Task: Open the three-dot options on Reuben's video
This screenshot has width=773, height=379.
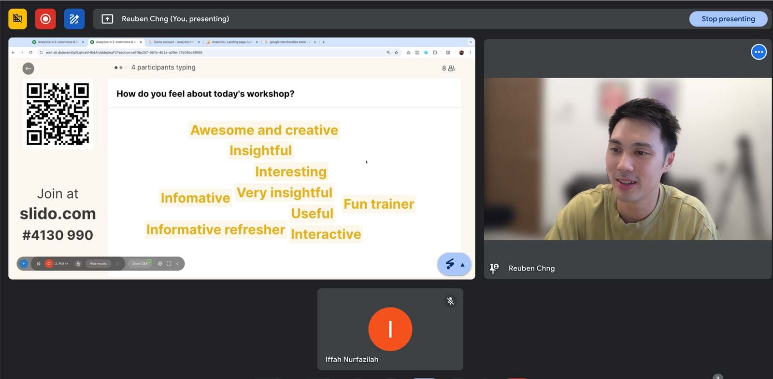Action: tap(759, 52)
